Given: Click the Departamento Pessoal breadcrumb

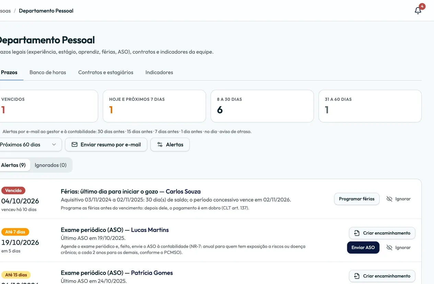Looking at the screenshot, I should tap(46, 11).
